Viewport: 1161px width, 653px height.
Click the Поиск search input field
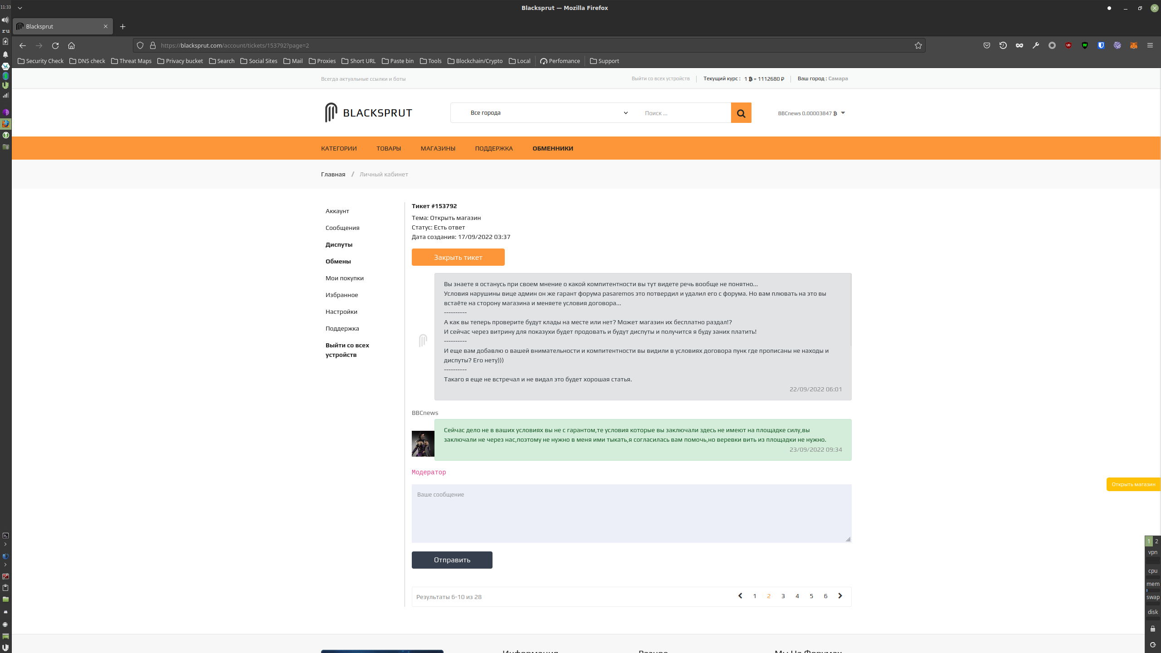(x=684, y=113)
